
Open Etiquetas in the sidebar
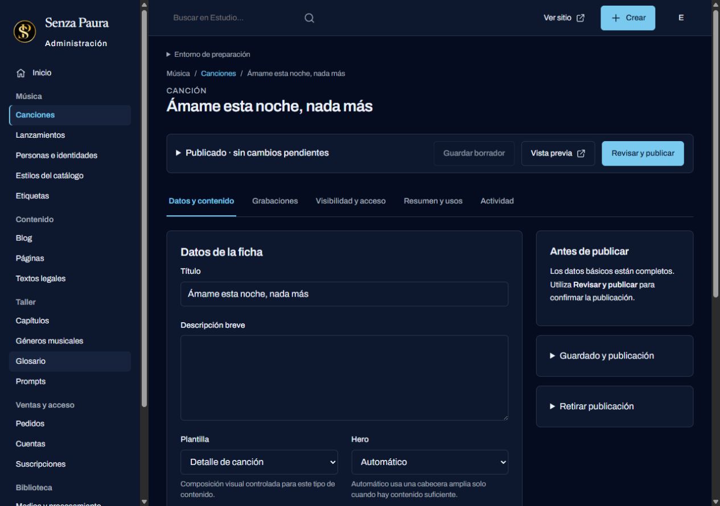(70, 196)
